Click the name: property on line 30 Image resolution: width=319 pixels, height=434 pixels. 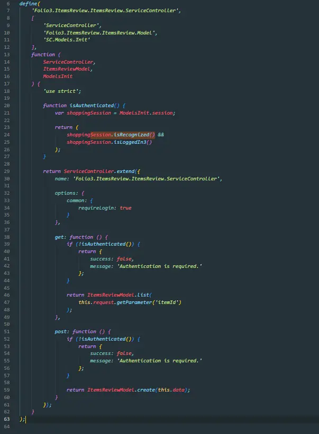(x=62, y=179)
